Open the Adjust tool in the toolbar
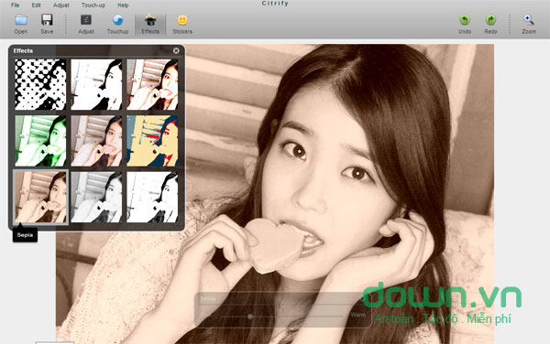Viewport: 550px width, 344px height. coord(86,24)
